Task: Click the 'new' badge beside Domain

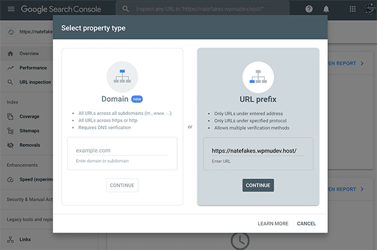Action: tap(137, 99)
